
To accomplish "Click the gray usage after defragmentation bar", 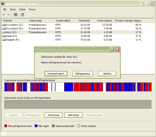I will coord(78,104).
